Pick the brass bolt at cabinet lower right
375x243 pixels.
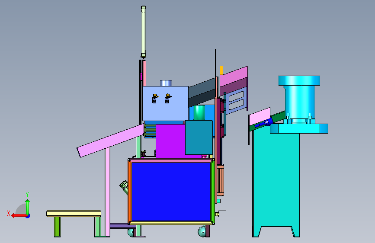coord(217,214)
